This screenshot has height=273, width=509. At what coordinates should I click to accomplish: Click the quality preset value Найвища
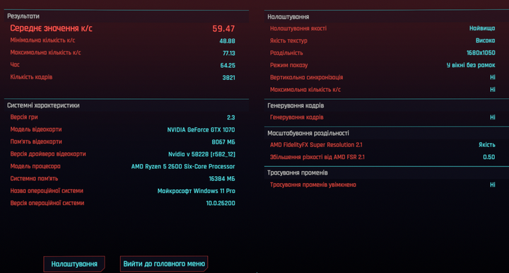(482, 28)
